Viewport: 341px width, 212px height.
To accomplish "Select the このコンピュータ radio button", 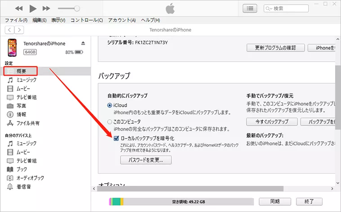I will tap(110, 122).
